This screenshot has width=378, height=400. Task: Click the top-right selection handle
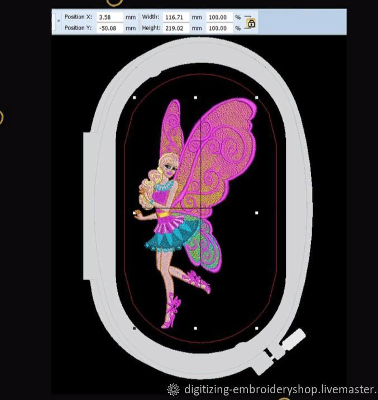point(256,97)
